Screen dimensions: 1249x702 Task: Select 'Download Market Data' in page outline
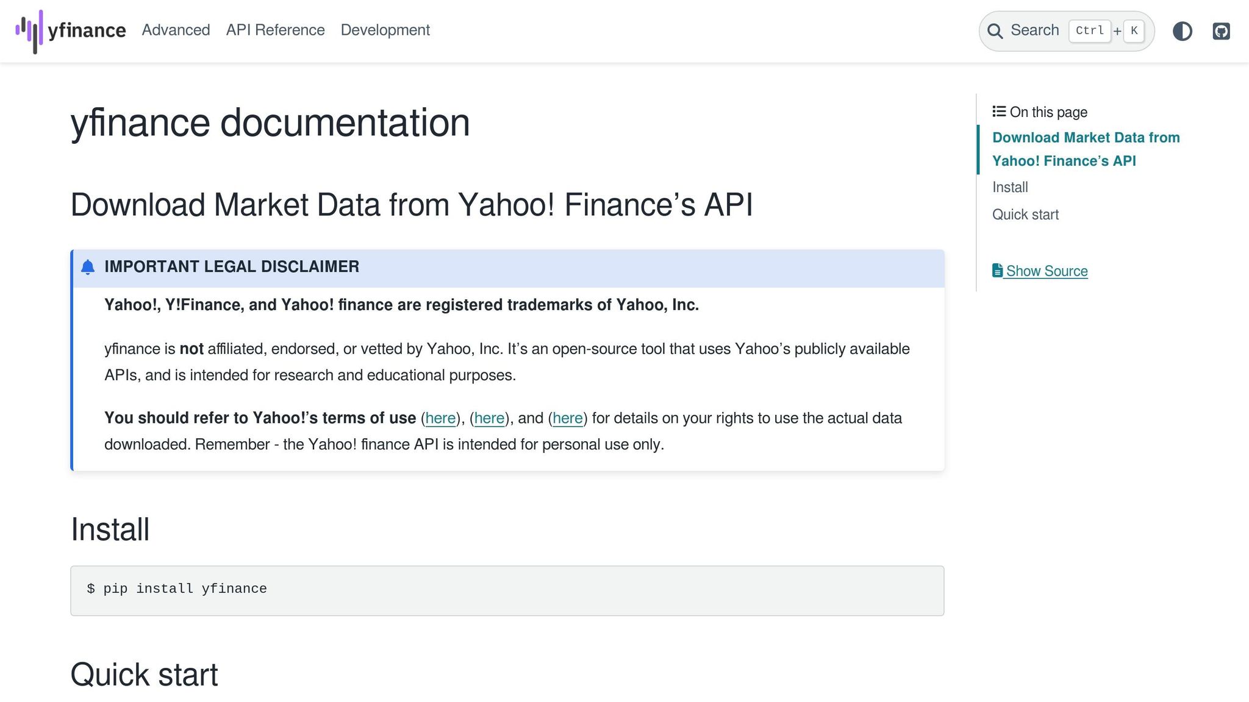(1086, 149)
